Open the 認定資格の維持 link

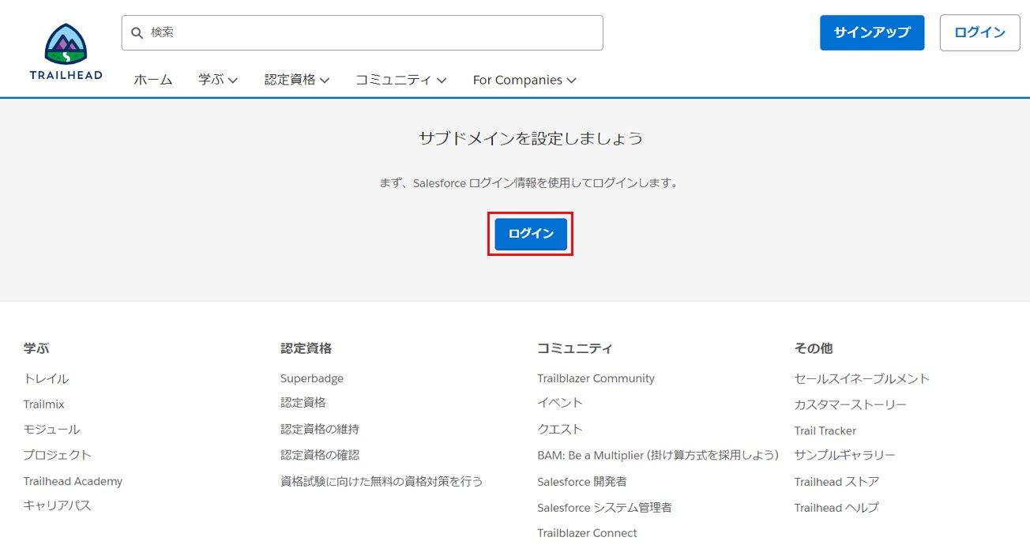tap(320, 430)
